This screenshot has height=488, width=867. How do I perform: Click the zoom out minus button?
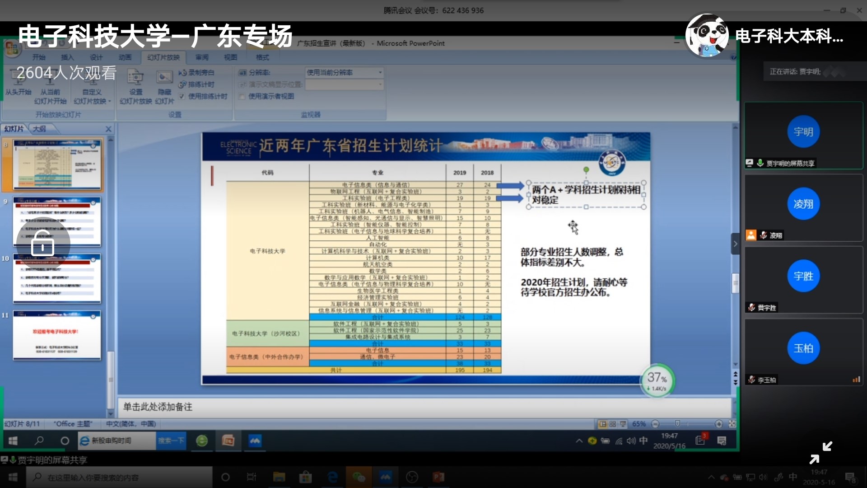point(655,424)
